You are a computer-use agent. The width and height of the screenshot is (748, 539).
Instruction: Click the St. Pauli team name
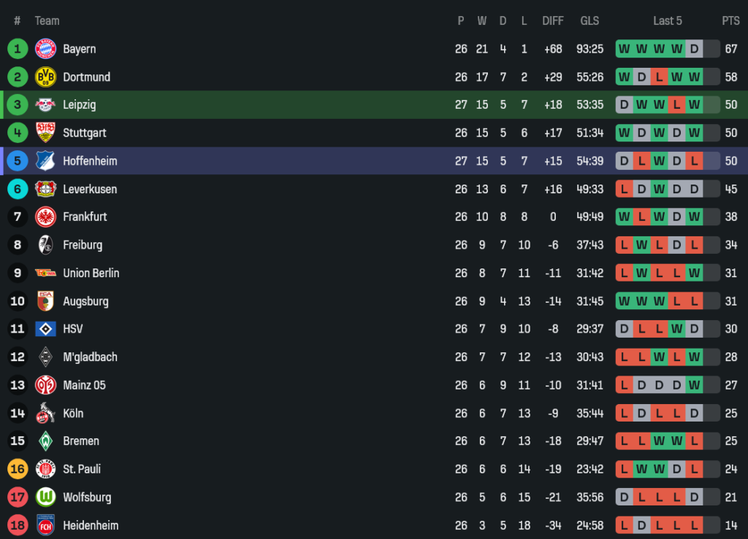tap(82, 469)
